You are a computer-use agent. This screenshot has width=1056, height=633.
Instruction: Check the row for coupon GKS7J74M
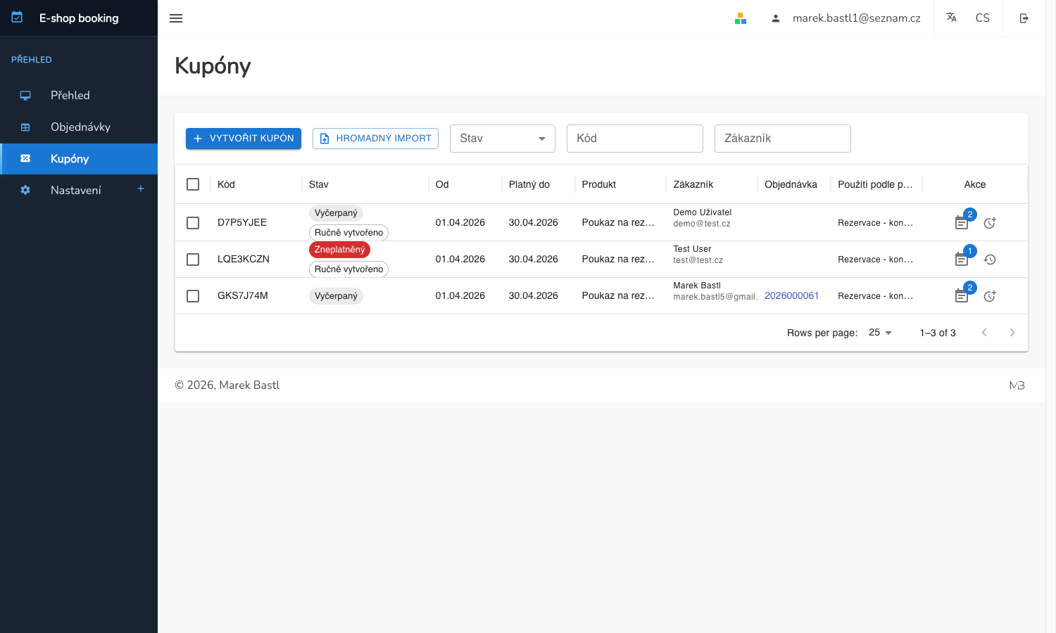[193, 296]
